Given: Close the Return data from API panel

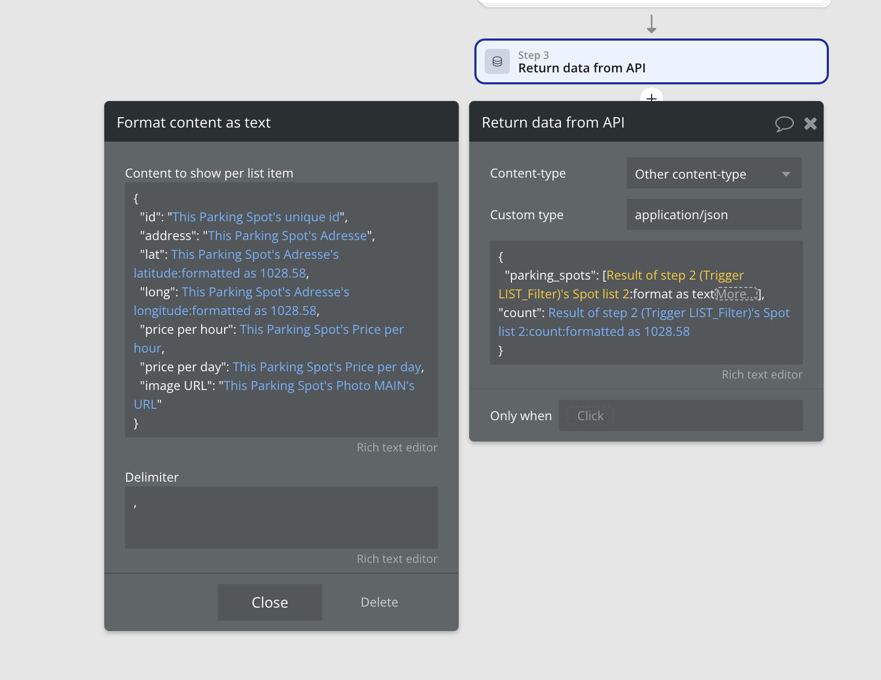Looking at the screenshot, I should pyautogui.click(x=811, y=123).
